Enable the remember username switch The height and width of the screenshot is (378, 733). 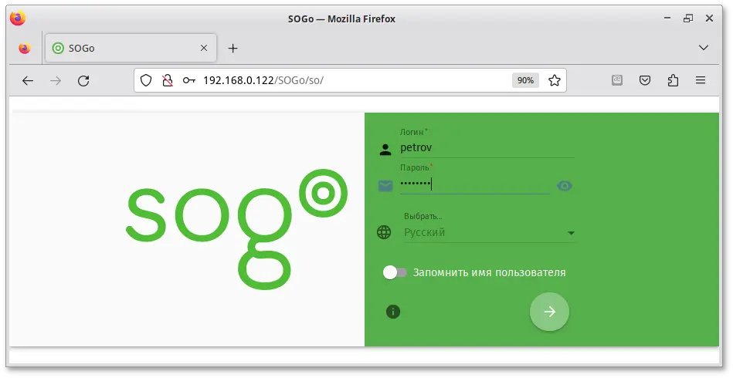click(395, 272)
